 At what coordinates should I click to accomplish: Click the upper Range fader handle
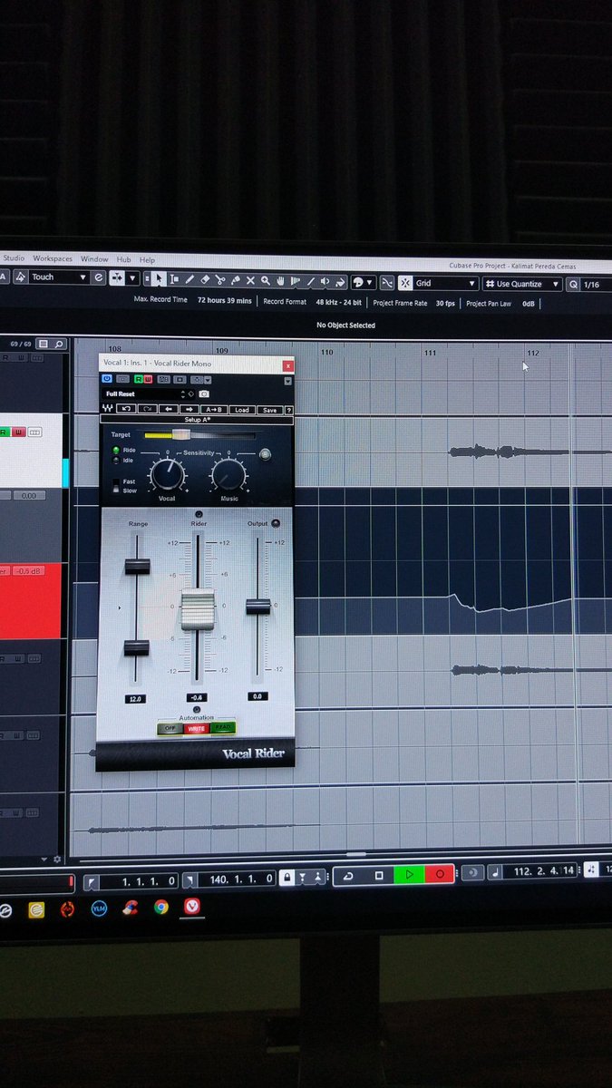(137, 566)
